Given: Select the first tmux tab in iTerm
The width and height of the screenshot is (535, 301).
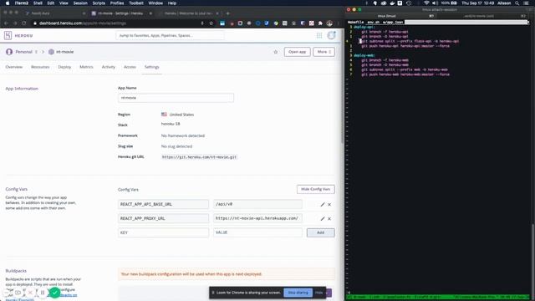Looking at the screenshot, I should click(x=386, y=16).
